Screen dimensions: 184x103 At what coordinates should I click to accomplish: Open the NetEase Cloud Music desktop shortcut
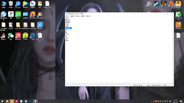[18, 36]
